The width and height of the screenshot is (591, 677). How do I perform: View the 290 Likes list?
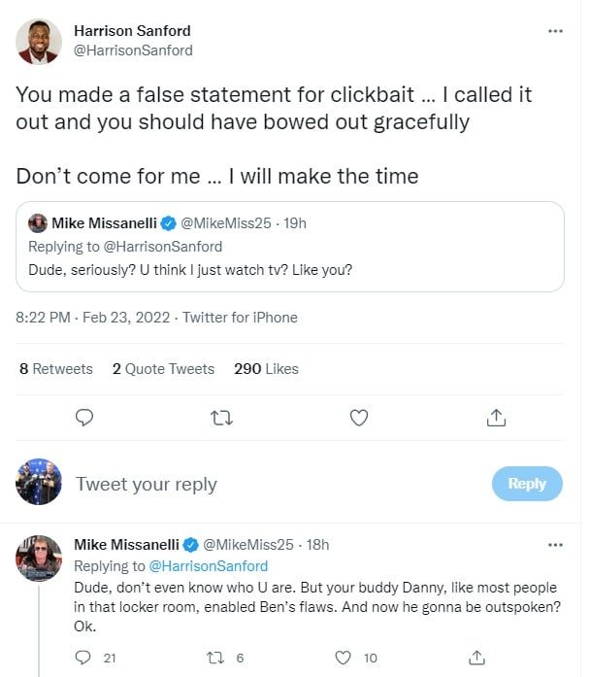coord(266,369)
